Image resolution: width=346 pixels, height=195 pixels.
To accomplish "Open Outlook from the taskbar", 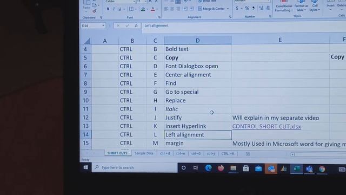I will (x=271, y=169).
